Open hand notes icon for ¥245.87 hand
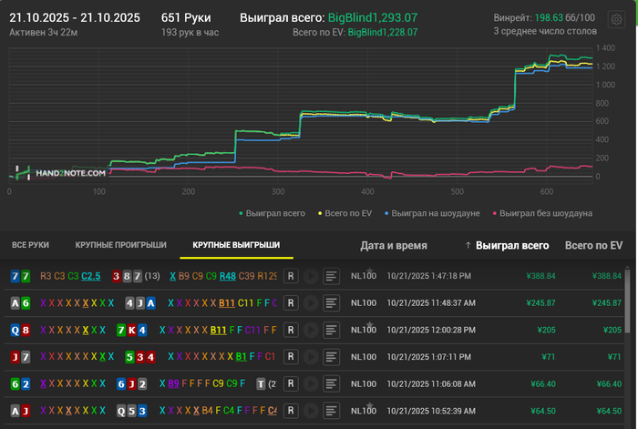The width and height of the screenshot is (638, 429). pos(332,302)
